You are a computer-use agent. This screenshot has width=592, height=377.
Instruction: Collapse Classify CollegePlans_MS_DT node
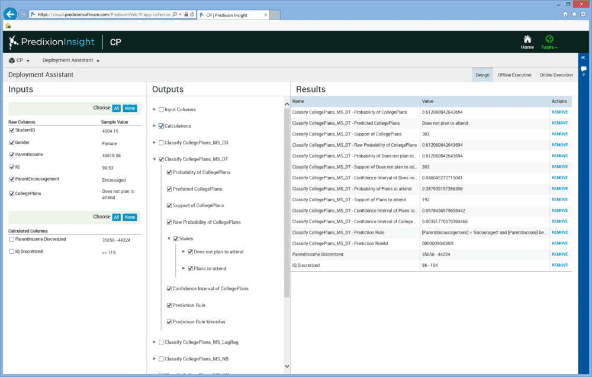[155, 159]
